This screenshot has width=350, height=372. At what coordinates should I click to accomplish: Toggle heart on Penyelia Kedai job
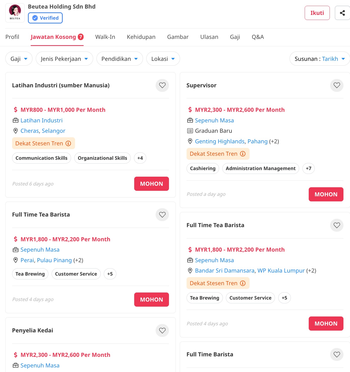(x=162, y=330)
